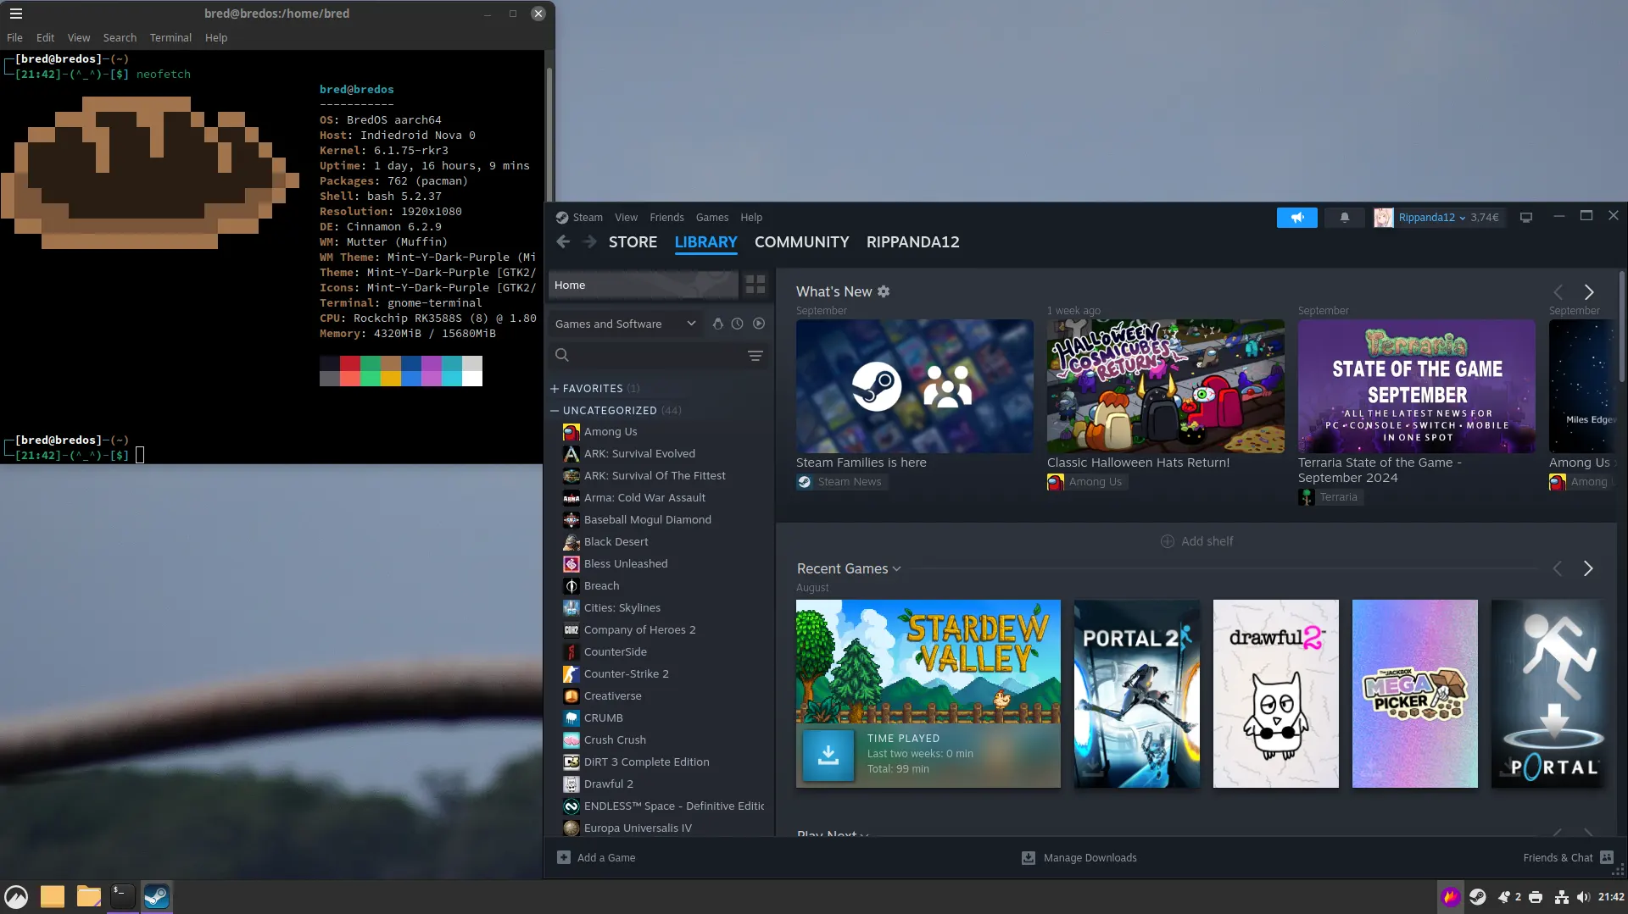Toggle the sort by recent activity clock icon
The height and width of the screenshot is (914, 1628).
pyautogui.click(x=738, y=324)
